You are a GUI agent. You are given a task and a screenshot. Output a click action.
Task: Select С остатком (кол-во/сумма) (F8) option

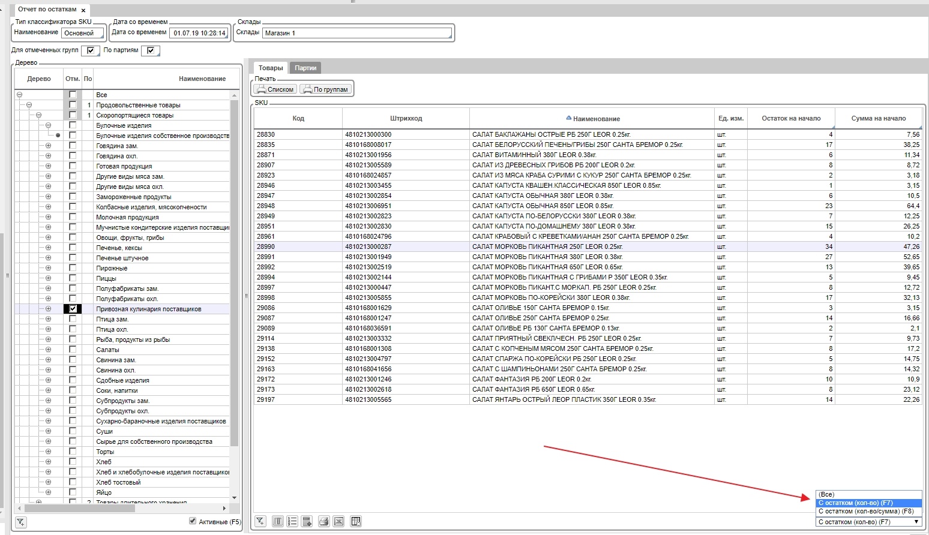865,512
